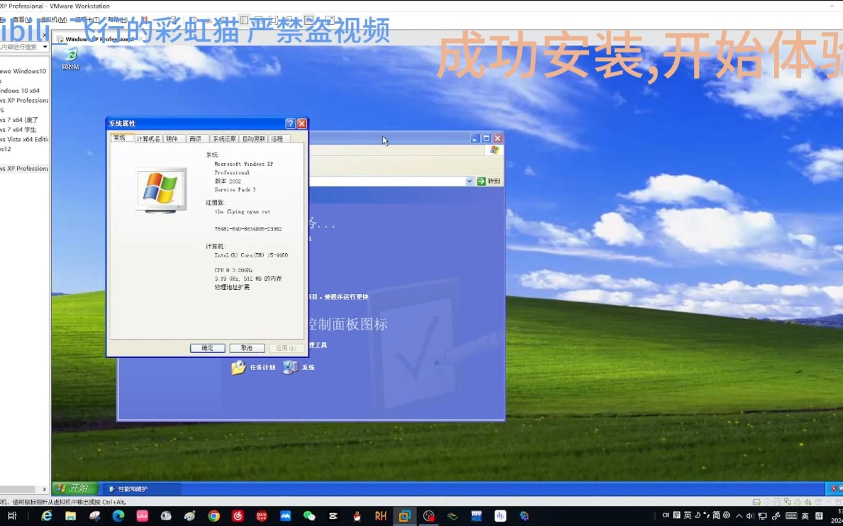This screenshot has height=526, width=843.
Task: Toggle the moon icon on IME bar
Action: pyautogui.click(x=698, y=515)
